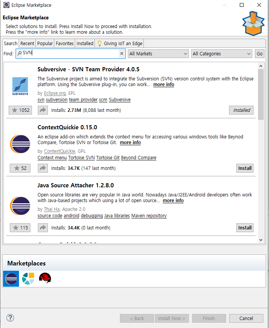Image resolution: width=269 pixels, height=328 pixels.
Task: Click the Subversive - SVN Team Provider 4.0.5 title
Action: pyautogui.click(x=88, y=69)
